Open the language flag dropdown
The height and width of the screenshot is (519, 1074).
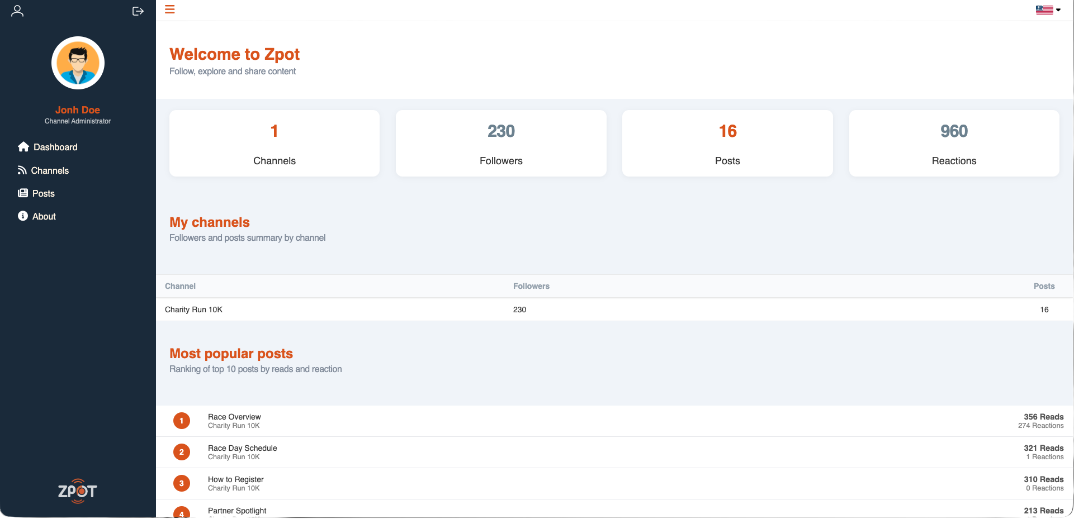click(x=1048, y=9)
